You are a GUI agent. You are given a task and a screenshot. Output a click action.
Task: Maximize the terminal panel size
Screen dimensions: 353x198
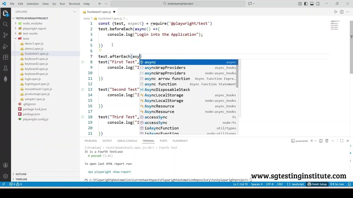[x=342, y=141]
